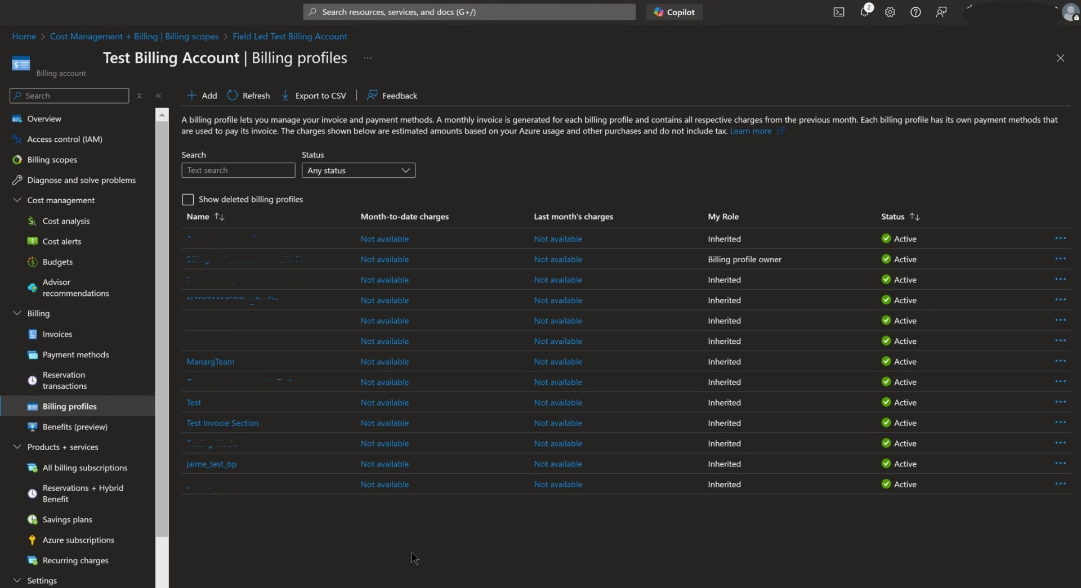Collapse the Products + services group
The height and width of the screenshot is (588, 1081).
tap(17, 447)
